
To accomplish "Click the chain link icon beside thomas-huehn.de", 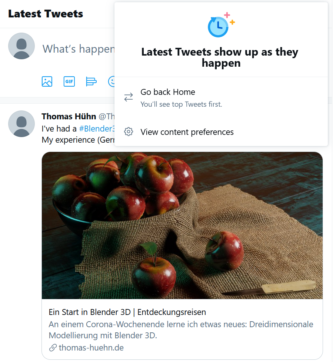I will (53, 348).
